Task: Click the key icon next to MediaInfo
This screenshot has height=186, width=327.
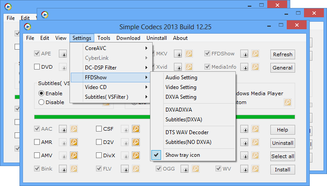Action: tap(255, 67)
